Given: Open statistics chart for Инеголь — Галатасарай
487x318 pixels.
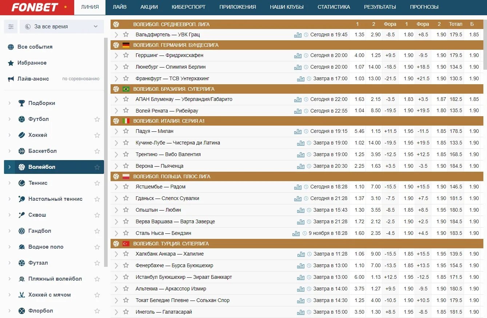Looking at the screenshot, I should [x=301, y=312].
